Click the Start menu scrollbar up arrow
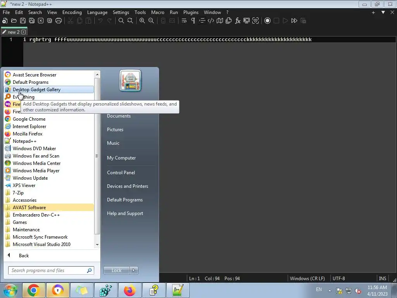397x298 pixels. pos(97,74)
